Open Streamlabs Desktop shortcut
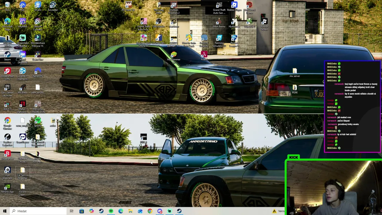Image resolution: width=382 pixels, height=215 pixels. tap(22, 41)
